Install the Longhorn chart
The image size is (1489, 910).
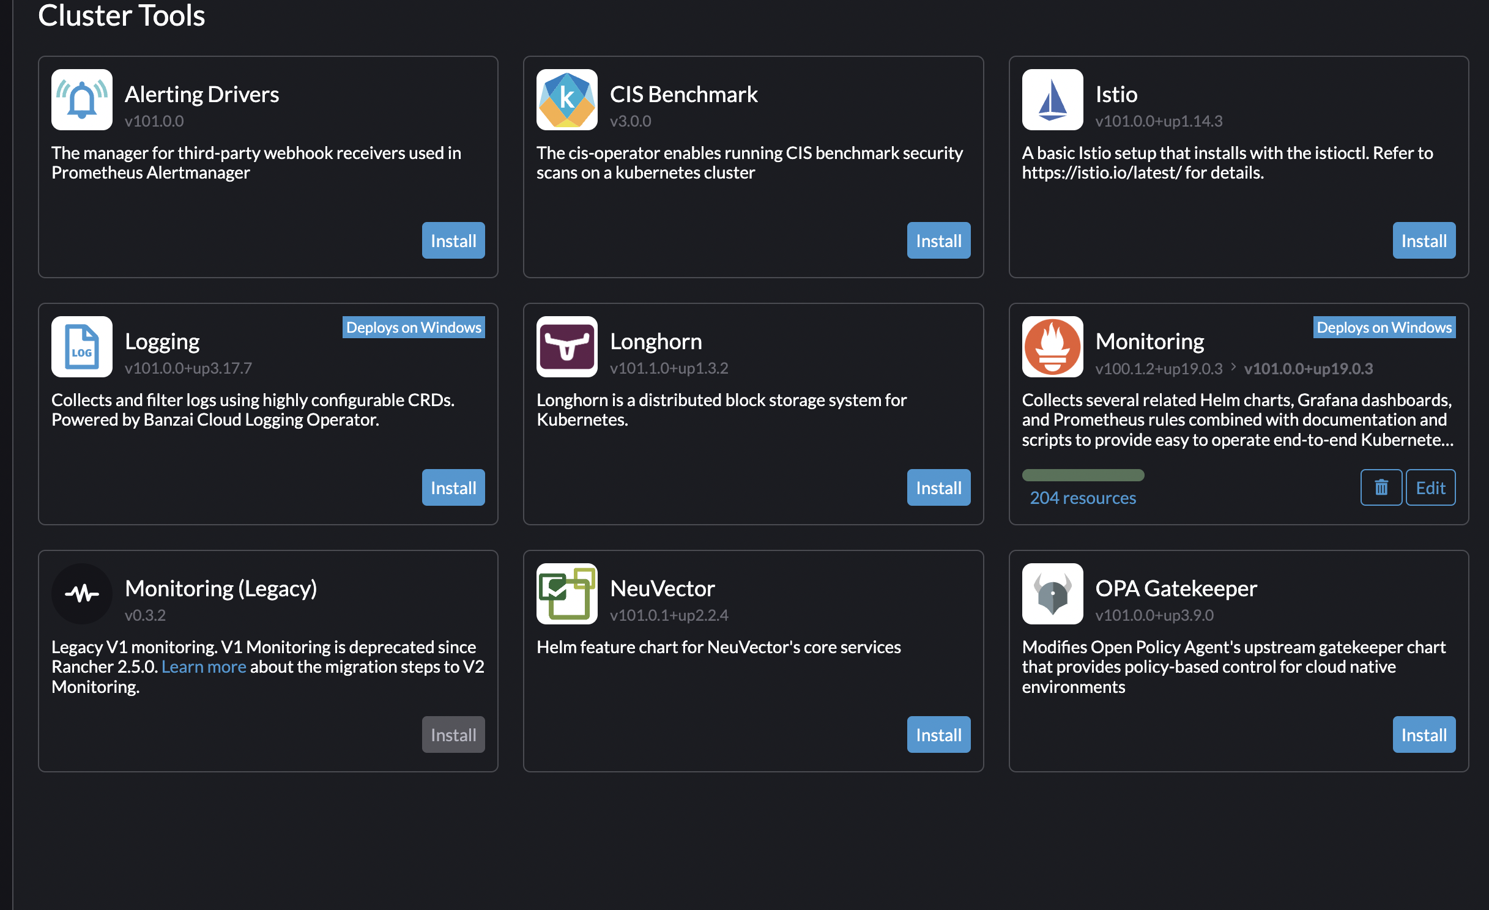(x=938, y=487)
